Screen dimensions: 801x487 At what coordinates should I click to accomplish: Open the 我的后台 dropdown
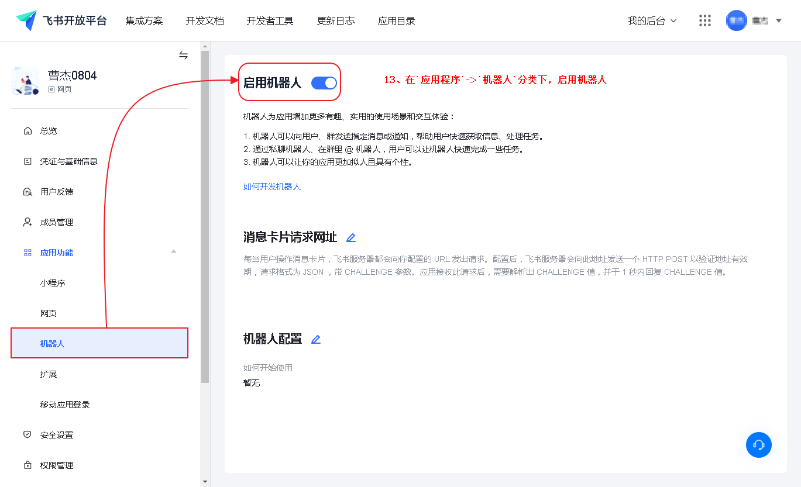point(652,21)
